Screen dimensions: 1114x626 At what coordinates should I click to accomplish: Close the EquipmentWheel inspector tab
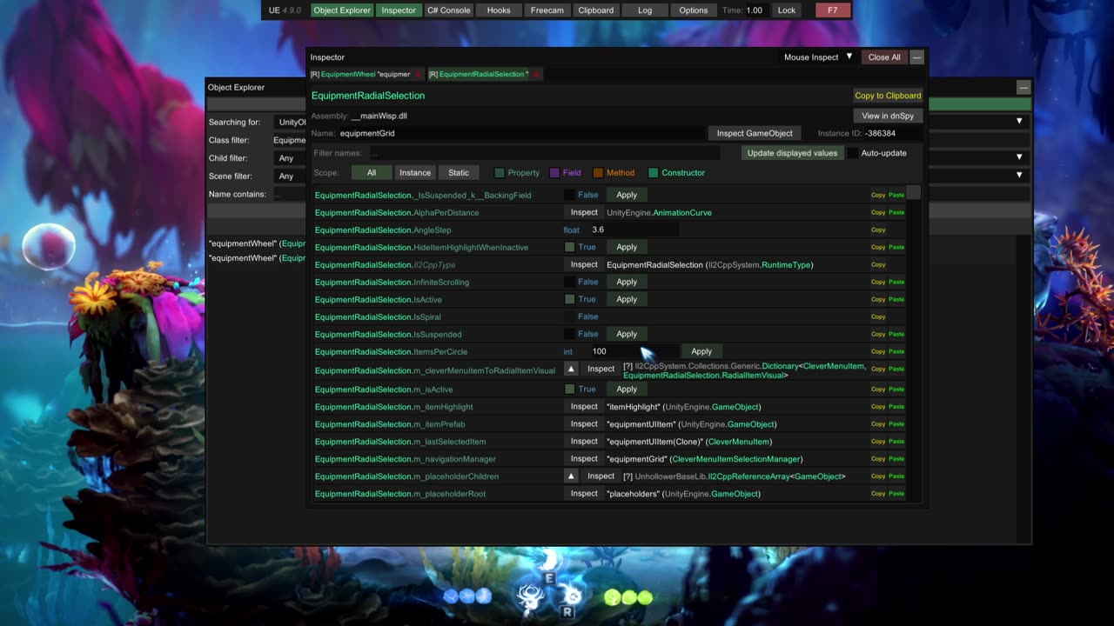click(x=419, y=74)
